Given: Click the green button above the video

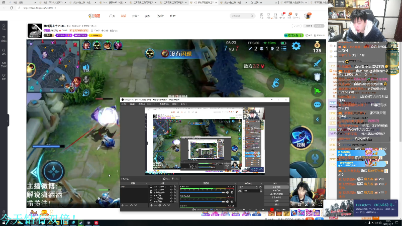Looking at the screenshot, I should [x=293, y=35].
